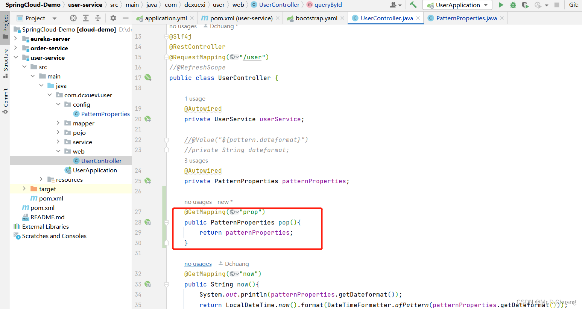Click the underlined 'no usages' hint above now()

(x=198, y=264)
